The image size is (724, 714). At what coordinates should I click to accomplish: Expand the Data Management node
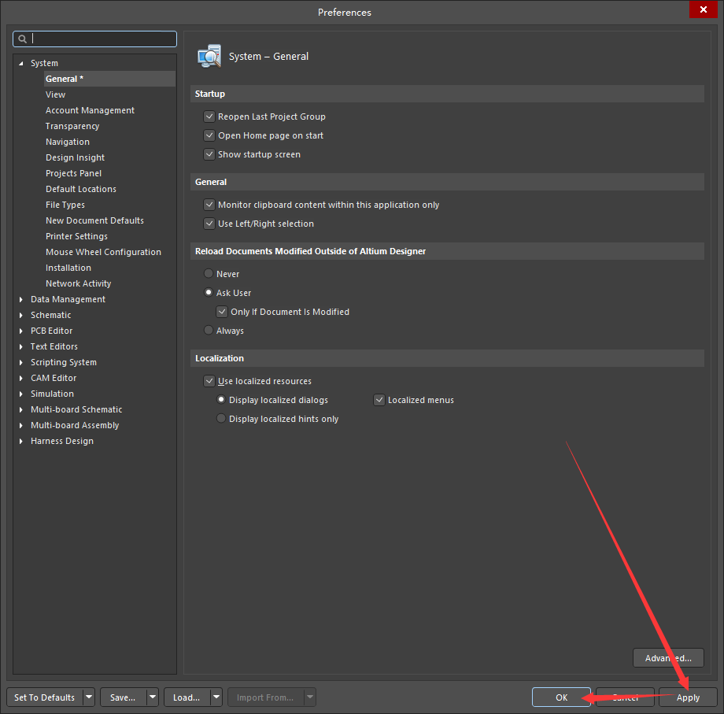[x=20, y=300]
